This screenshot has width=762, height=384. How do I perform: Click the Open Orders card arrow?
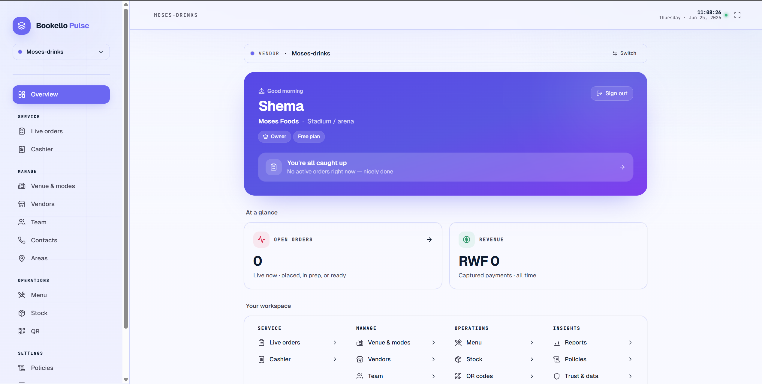[429, 240]
